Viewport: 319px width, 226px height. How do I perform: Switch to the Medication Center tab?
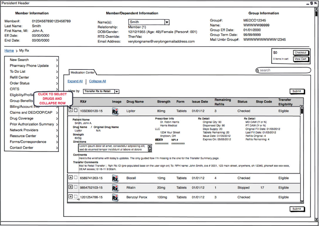[82, 72]
